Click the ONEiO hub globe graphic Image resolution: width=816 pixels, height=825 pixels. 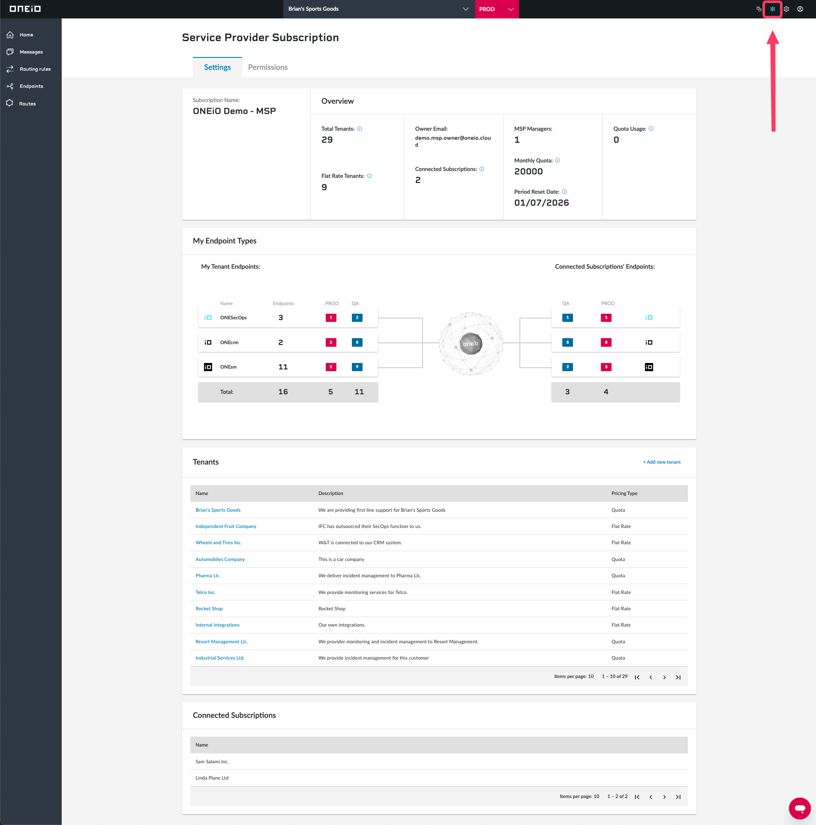click(471, 343)
